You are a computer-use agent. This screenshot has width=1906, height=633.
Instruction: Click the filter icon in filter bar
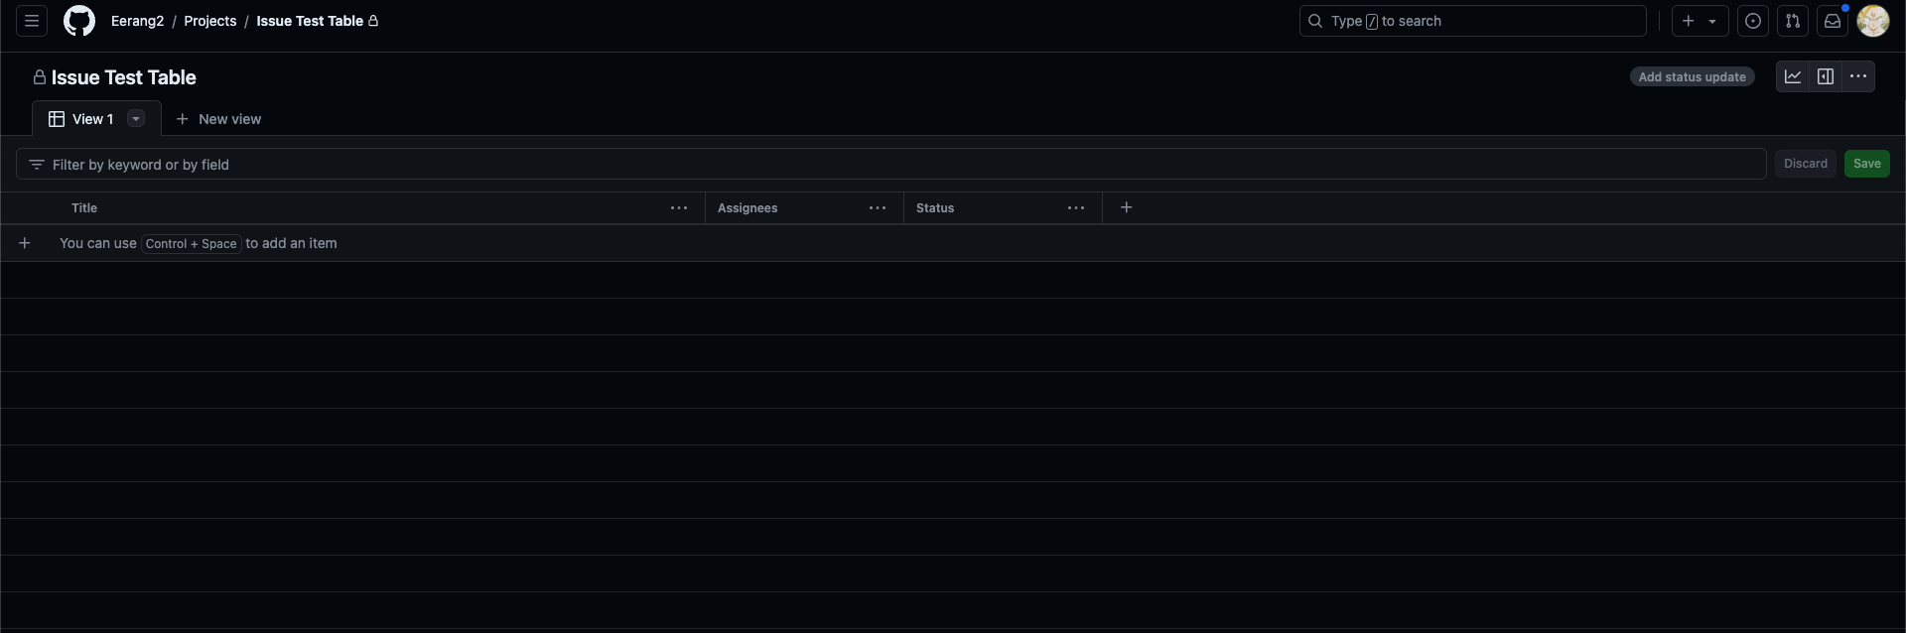point(37,164)
